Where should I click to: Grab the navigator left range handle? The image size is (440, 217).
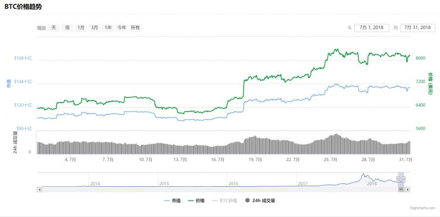[x=398, y=179]
